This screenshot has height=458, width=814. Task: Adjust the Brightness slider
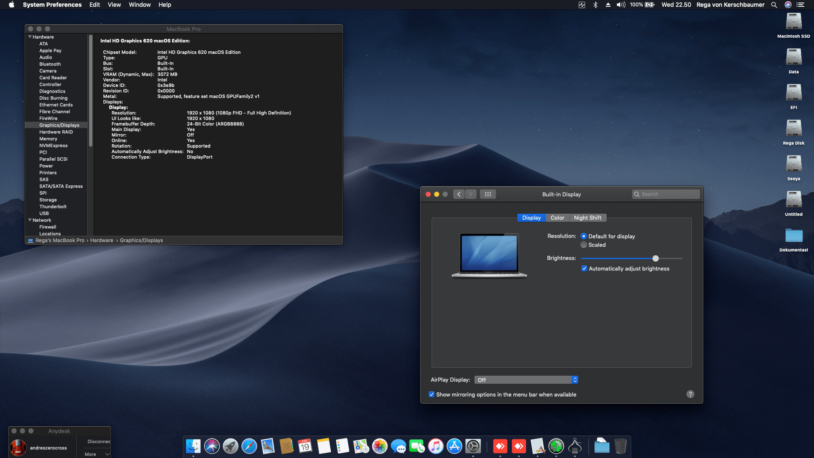(x=655, y=258)
